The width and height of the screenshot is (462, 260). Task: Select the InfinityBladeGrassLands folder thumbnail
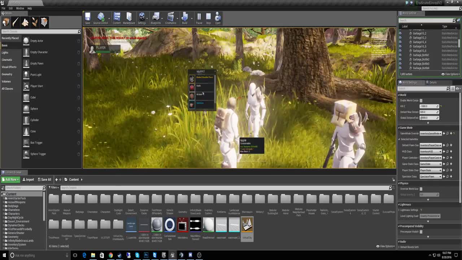click(195, 199)
